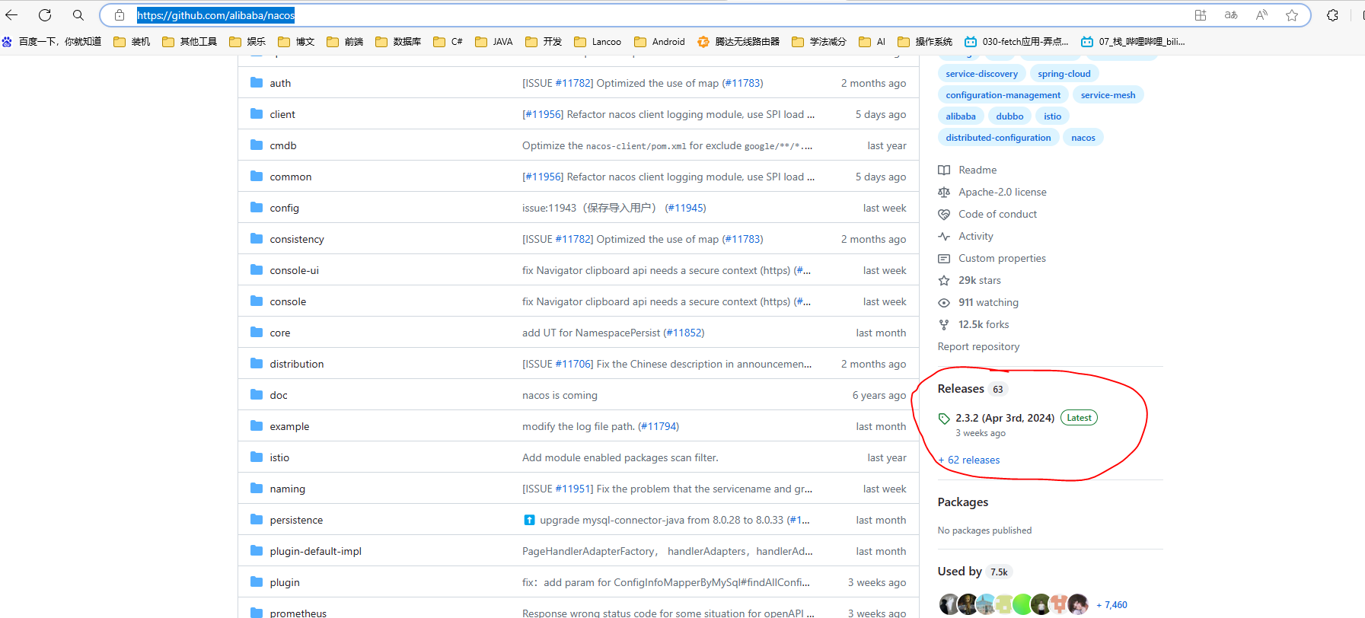This screenshot has width=1365, height=618.
Task: Open the distribution directory
Action: 297,364
